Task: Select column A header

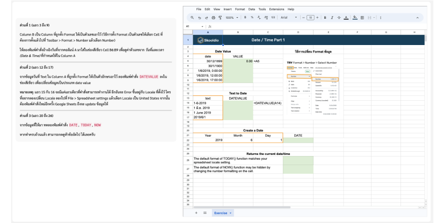Action: [x=208, y=32]
